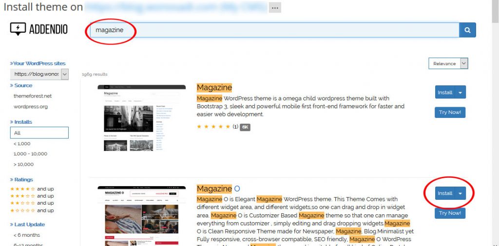Filter last update under 6 months

coord(27,235)
